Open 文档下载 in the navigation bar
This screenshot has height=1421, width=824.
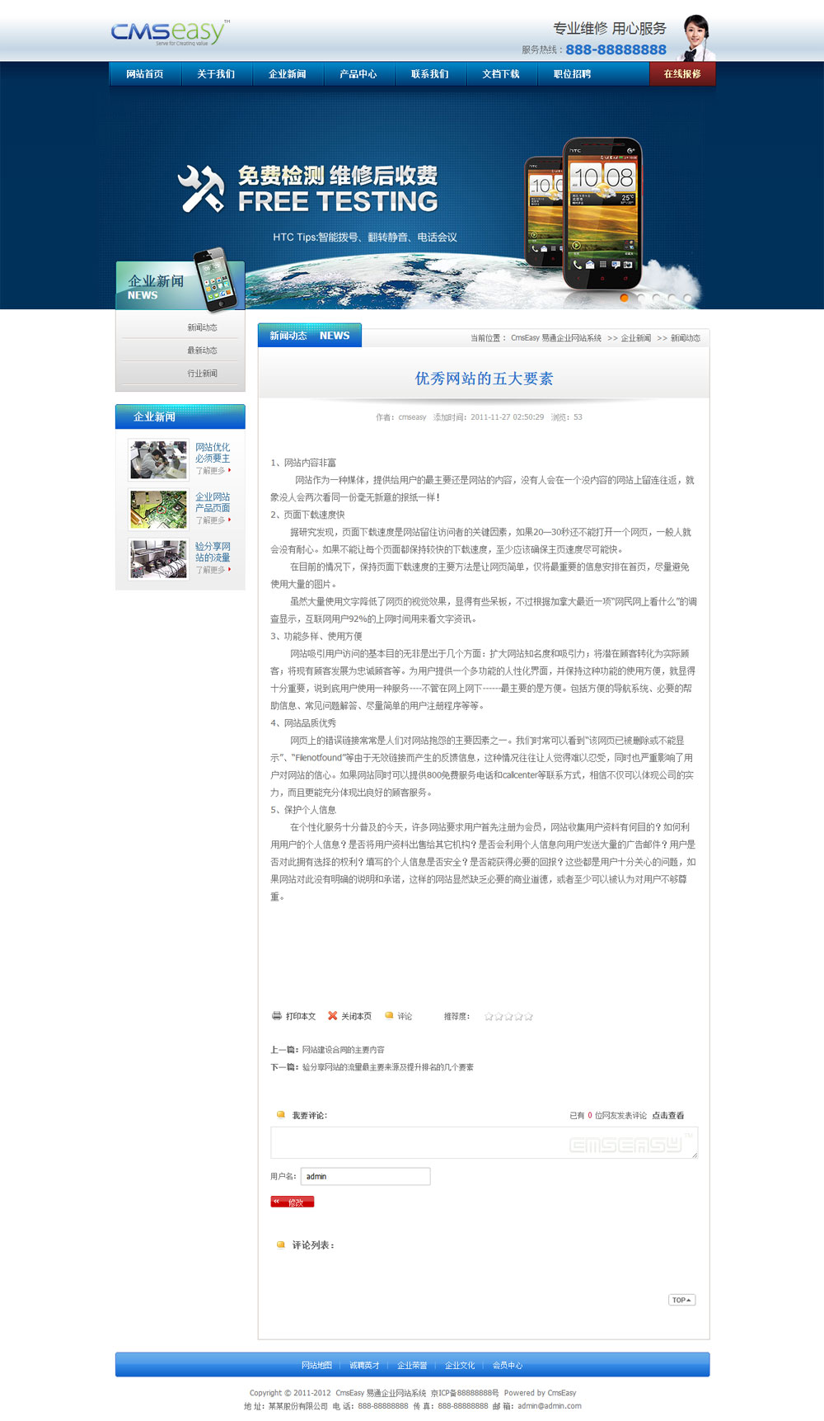tap(501, 74)
